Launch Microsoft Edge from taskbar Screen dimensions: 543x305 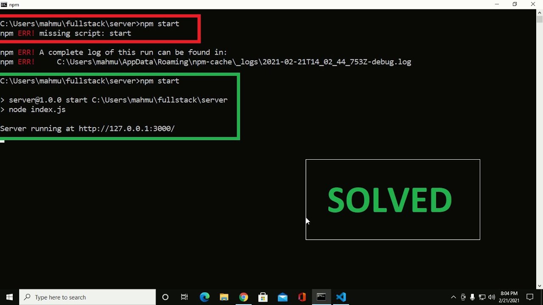204,297
